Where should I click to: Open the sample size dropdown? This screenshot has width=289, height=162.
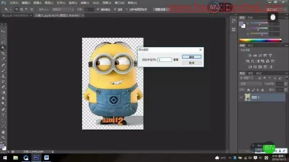(63, 9)
